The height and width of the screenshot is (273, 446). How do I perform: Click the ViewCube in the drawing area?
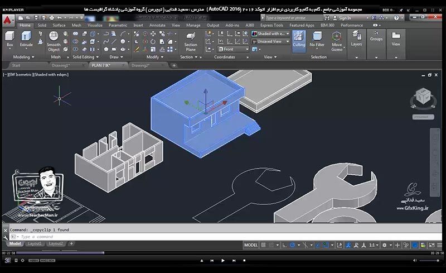pyautogui.click(x=423, y=97)
